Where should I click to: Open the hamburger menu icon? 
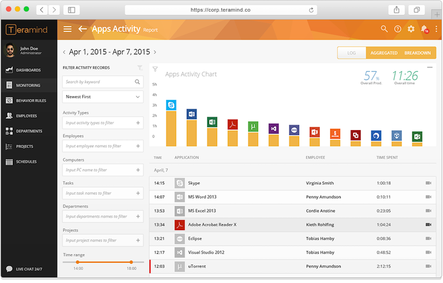coord(67,29)
